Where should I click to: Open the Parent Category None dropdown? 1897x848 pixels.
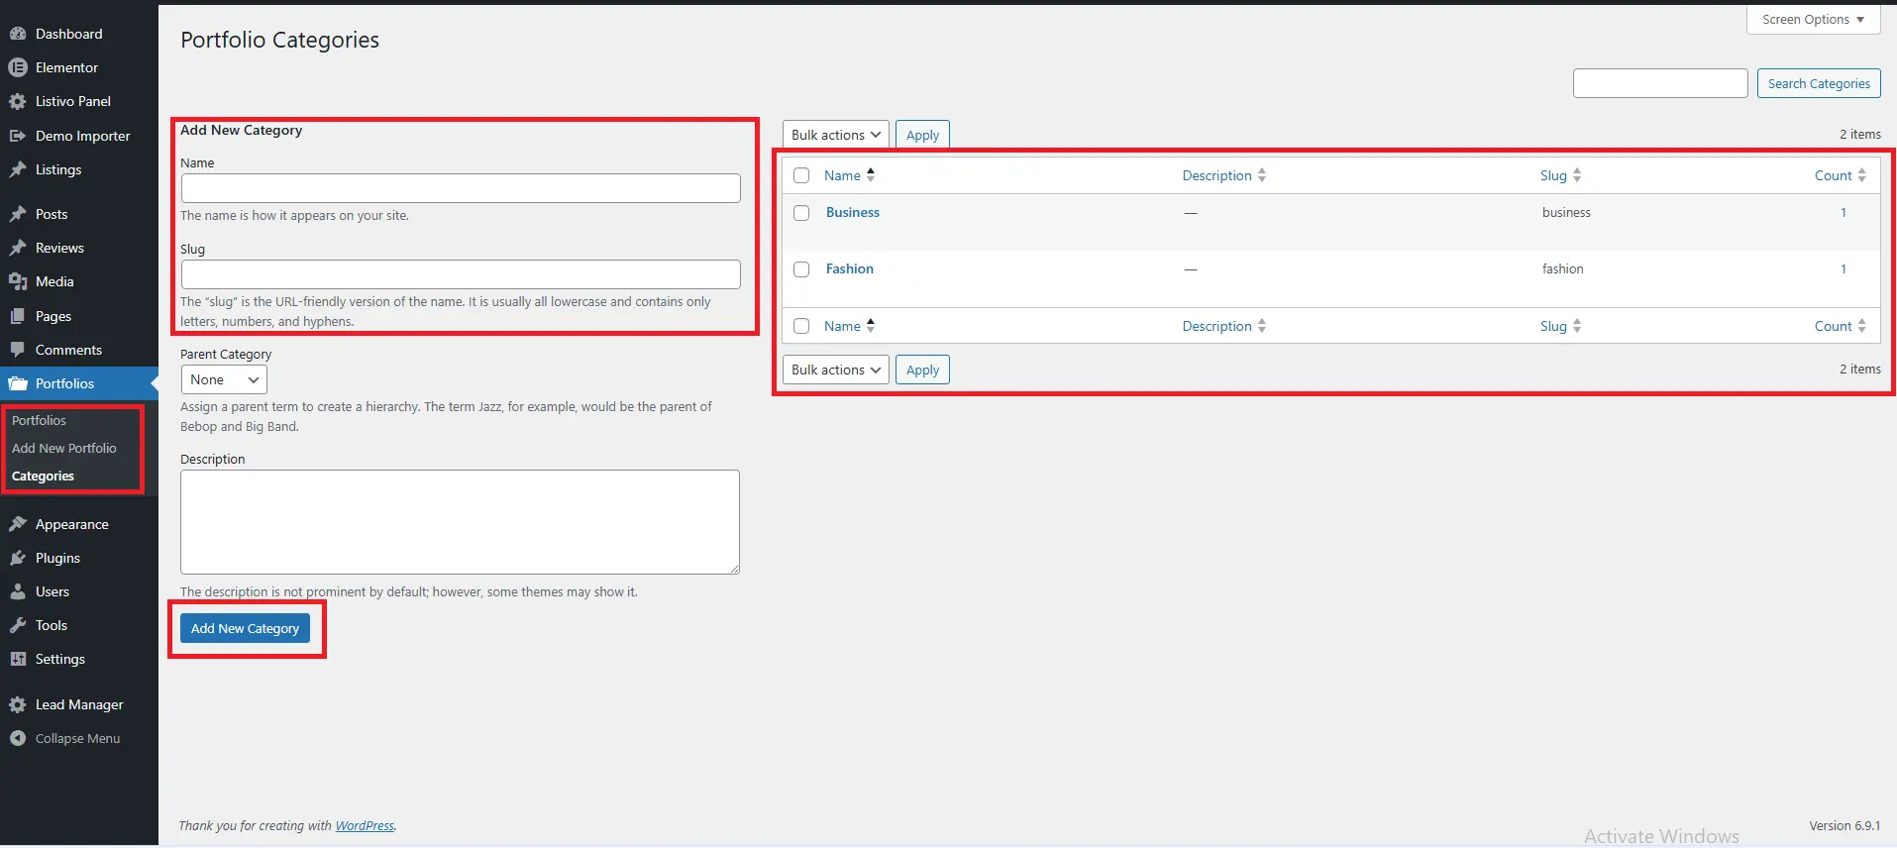(x=224, y=379)
